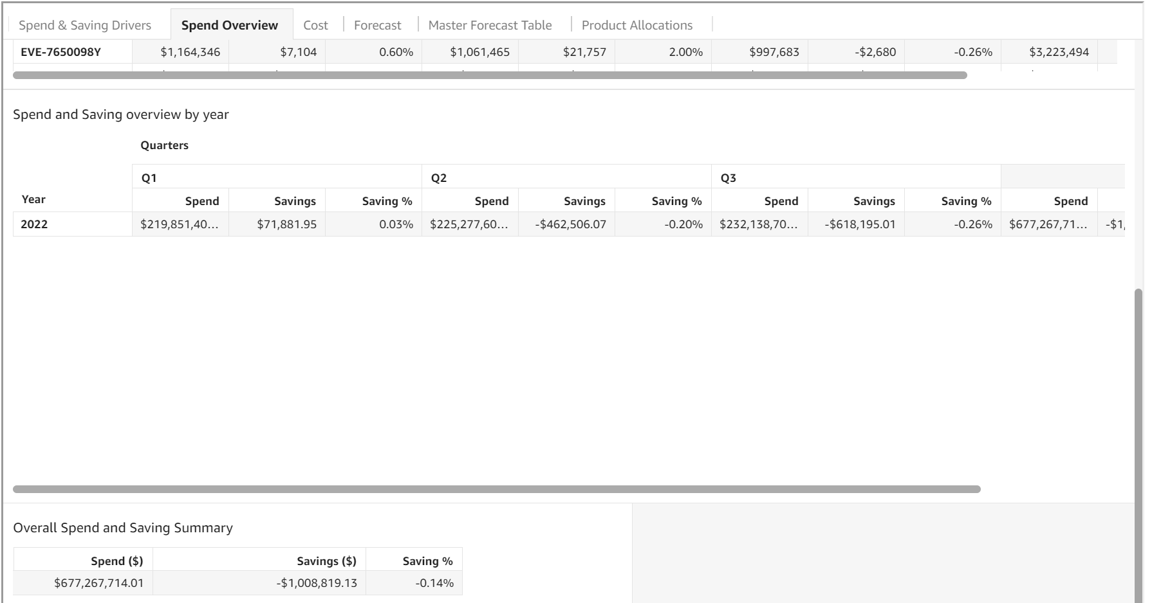Select the 2022 year row header
The image size is (1152, 603).
tap(34, 224)
